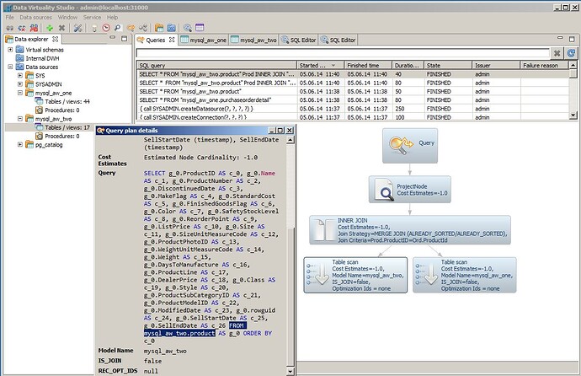This screenshot has width=581, height=376.
Task: Click the gray X clear filter button
Action: (557, 53)
